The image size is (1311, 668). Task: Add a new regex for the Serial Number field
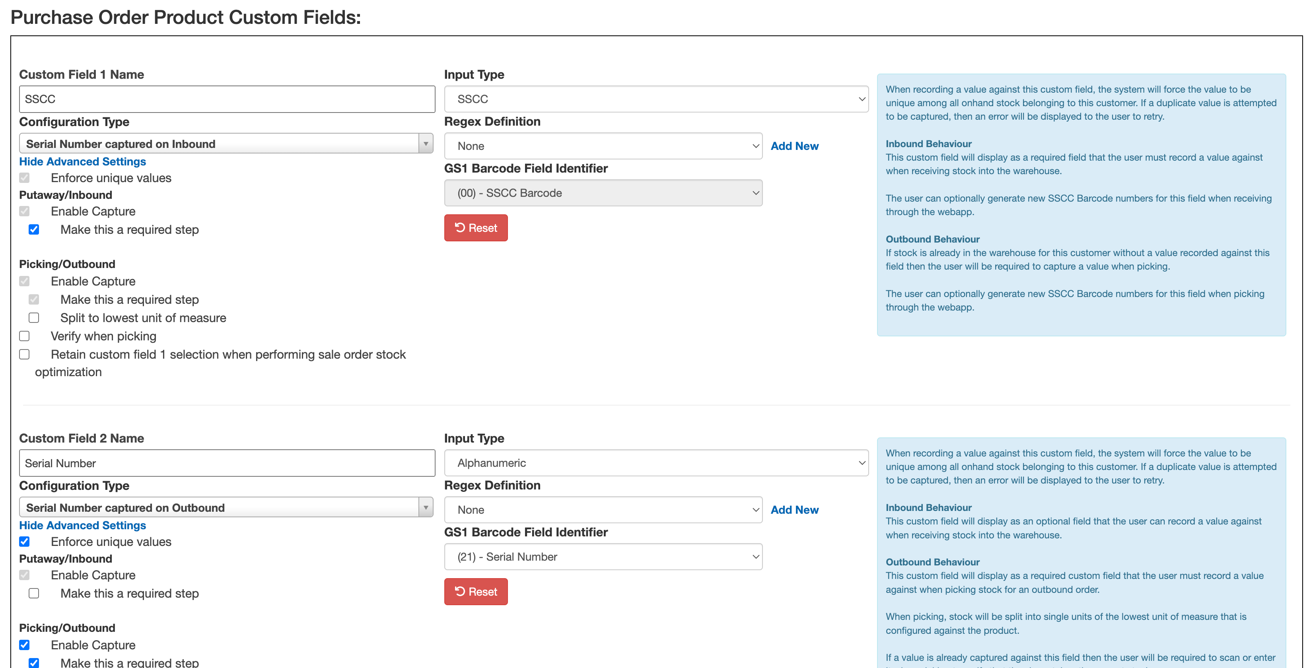tap(794, 510)
